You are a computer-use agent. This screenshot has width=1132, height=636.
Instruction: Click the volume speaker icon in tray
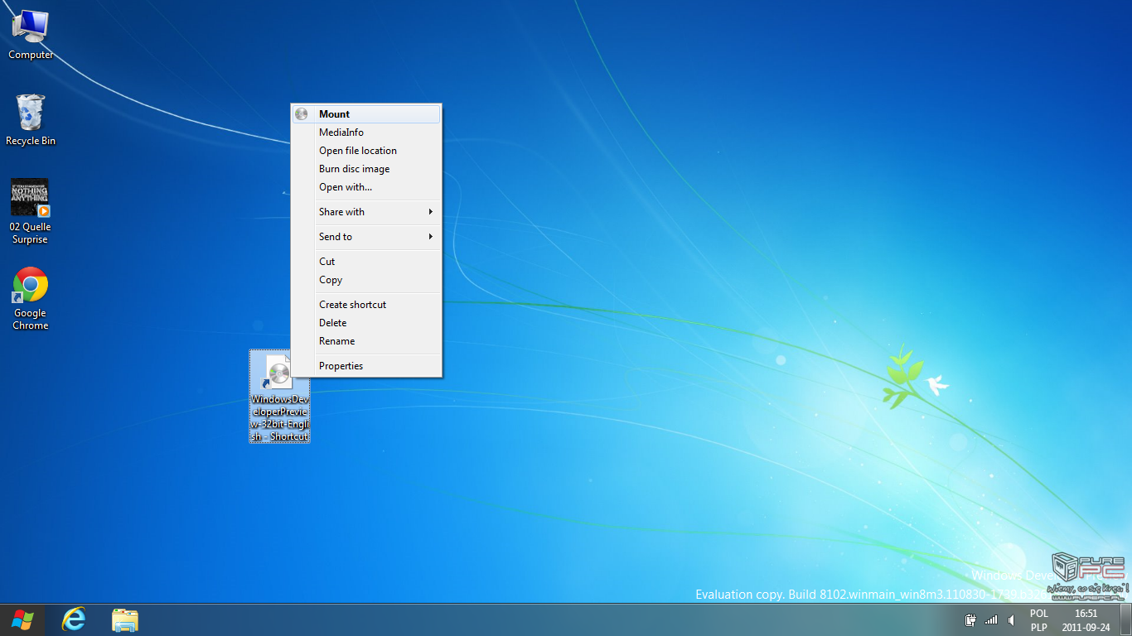click(1011, 619)
